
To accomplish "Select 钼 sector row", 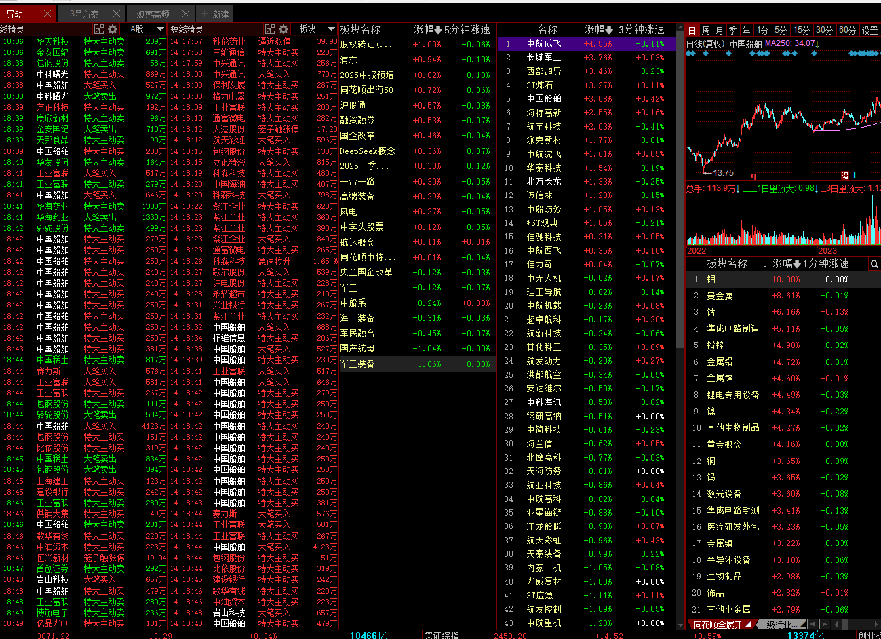I will coord(783,279).
